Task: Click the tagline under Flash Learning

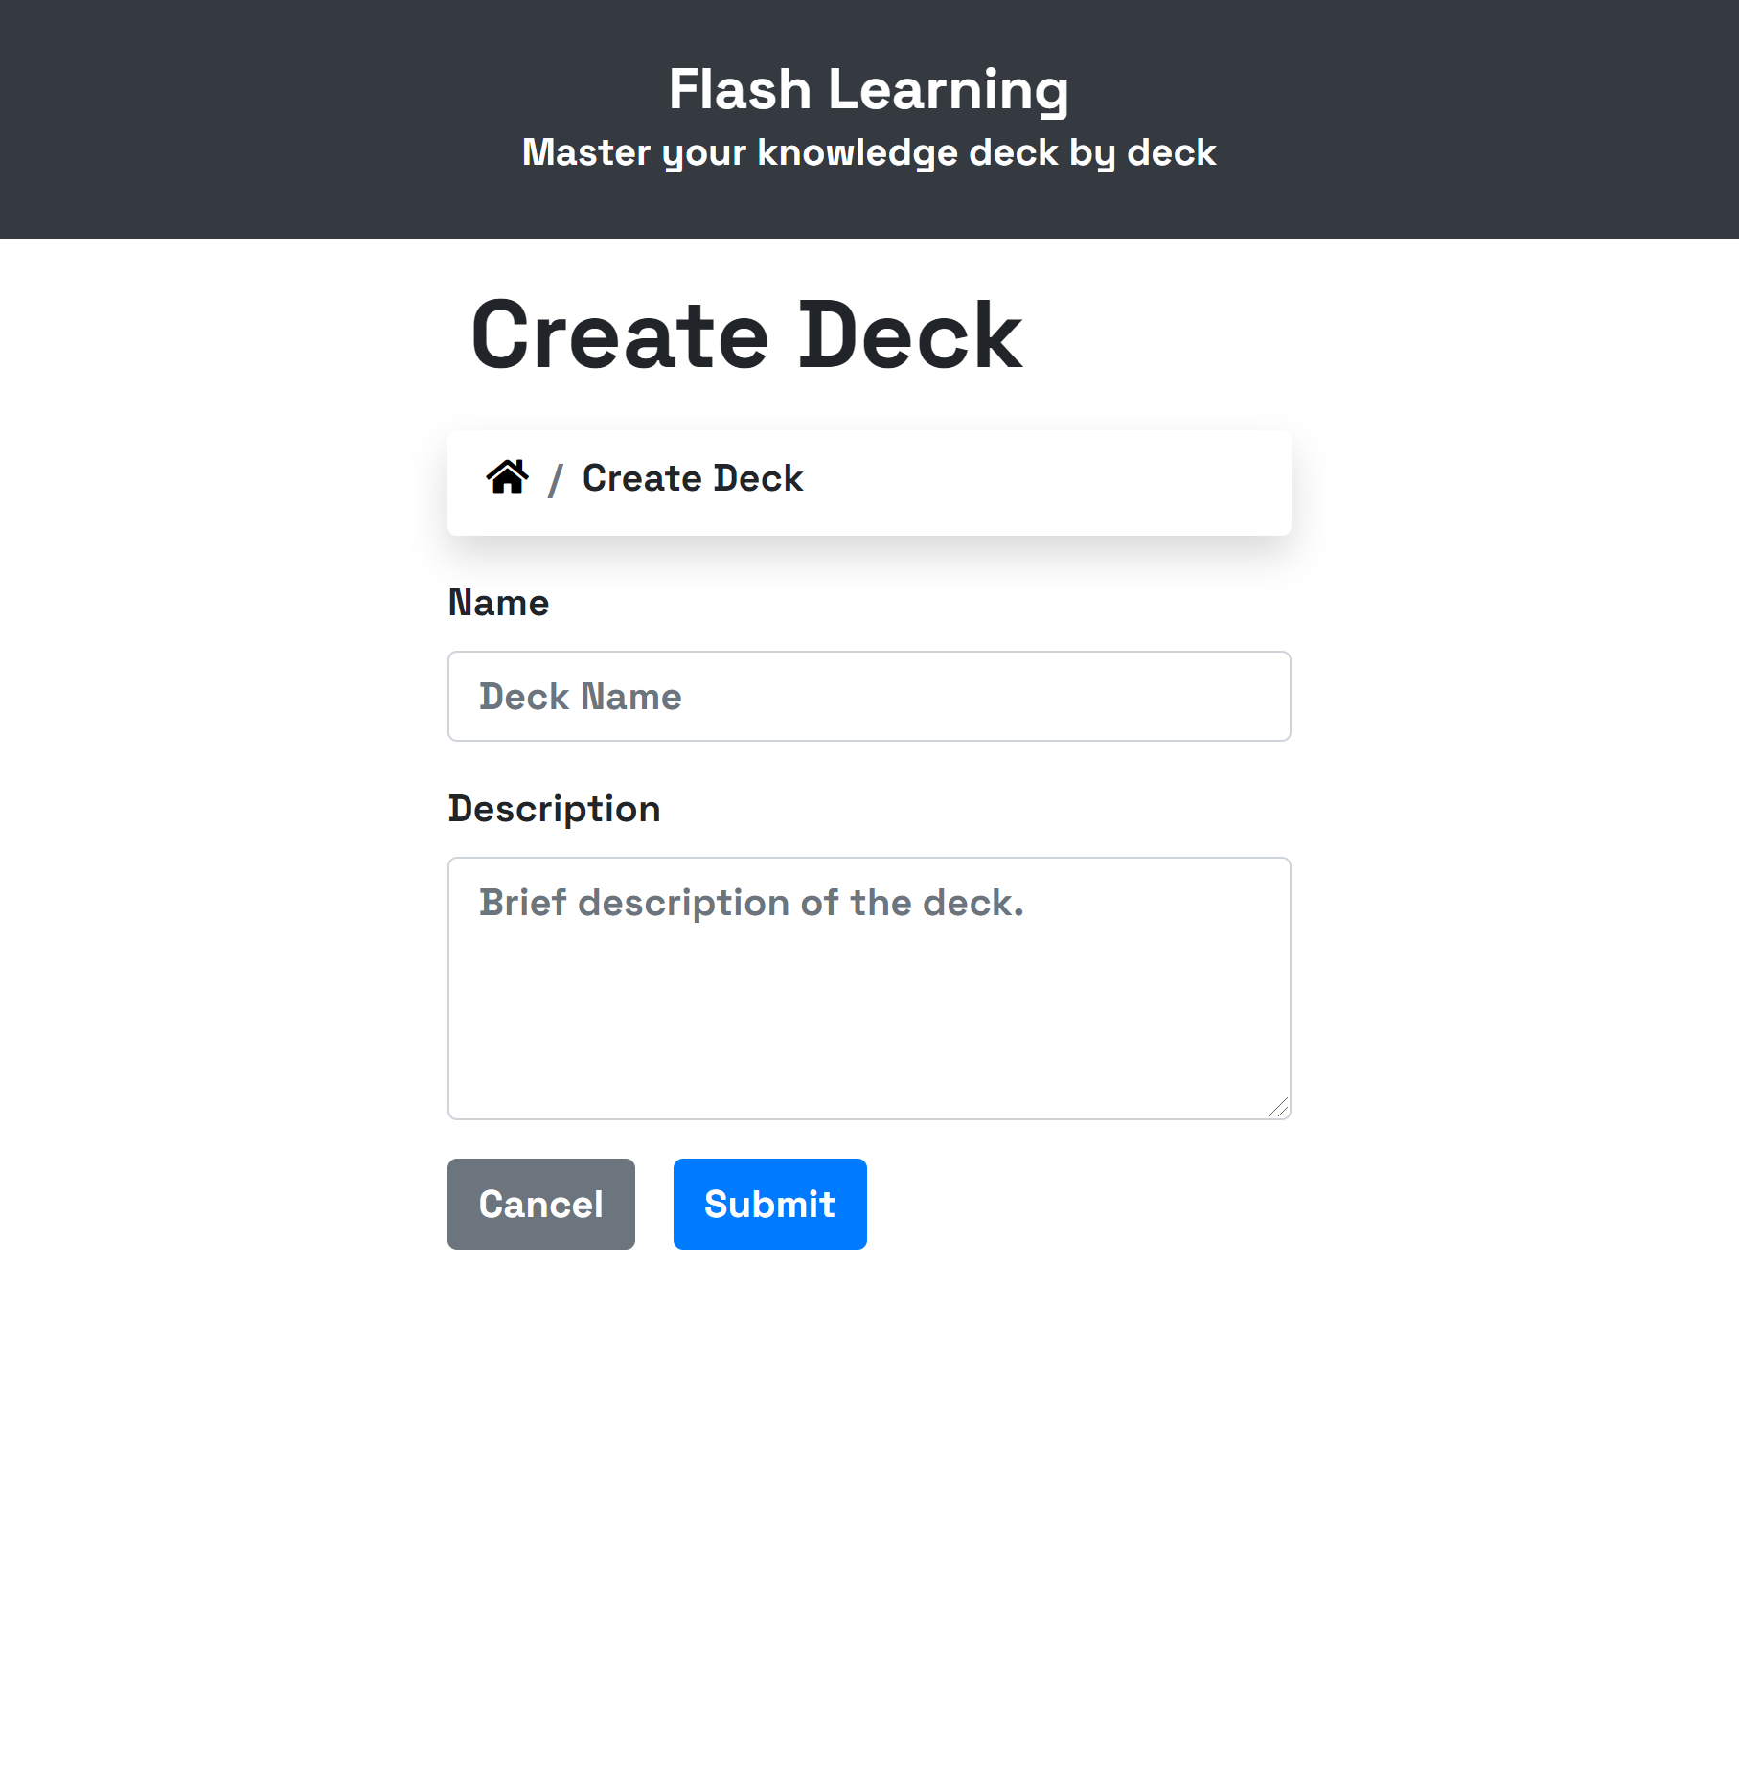Action: (x=868, y=151)
